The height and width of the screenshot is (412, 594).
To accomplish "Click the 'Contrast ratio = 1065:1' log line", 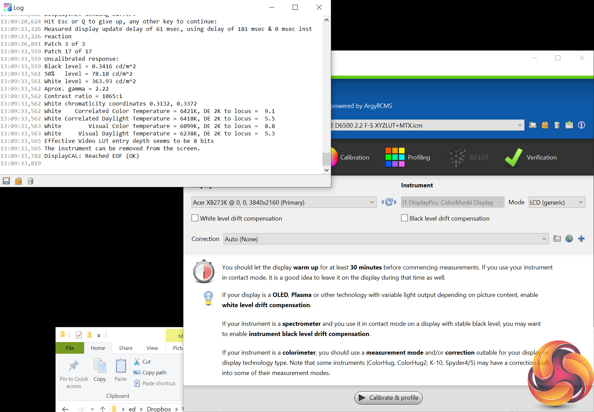I will pyautogui.click(x=83, y=96).
